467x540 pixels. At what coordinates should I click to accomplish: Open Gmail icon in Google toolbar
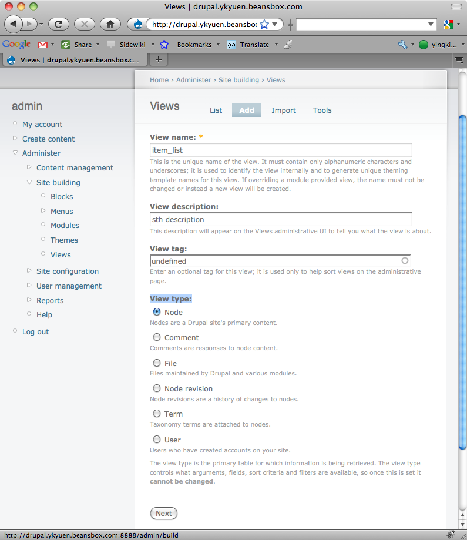pos(43,45)
